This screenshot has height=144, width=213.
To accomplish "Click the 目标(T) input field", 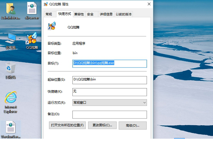I will point(110,64).
